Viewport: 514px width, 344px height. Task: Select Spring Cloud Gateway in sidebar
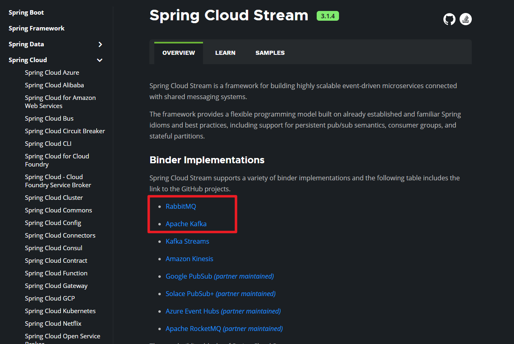(56, 286)
